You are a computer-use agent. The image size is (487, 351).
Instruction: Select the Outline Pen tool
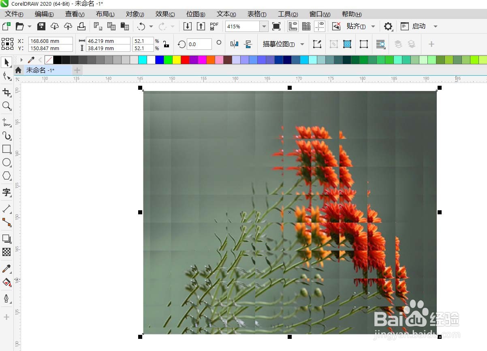(6, 298)
